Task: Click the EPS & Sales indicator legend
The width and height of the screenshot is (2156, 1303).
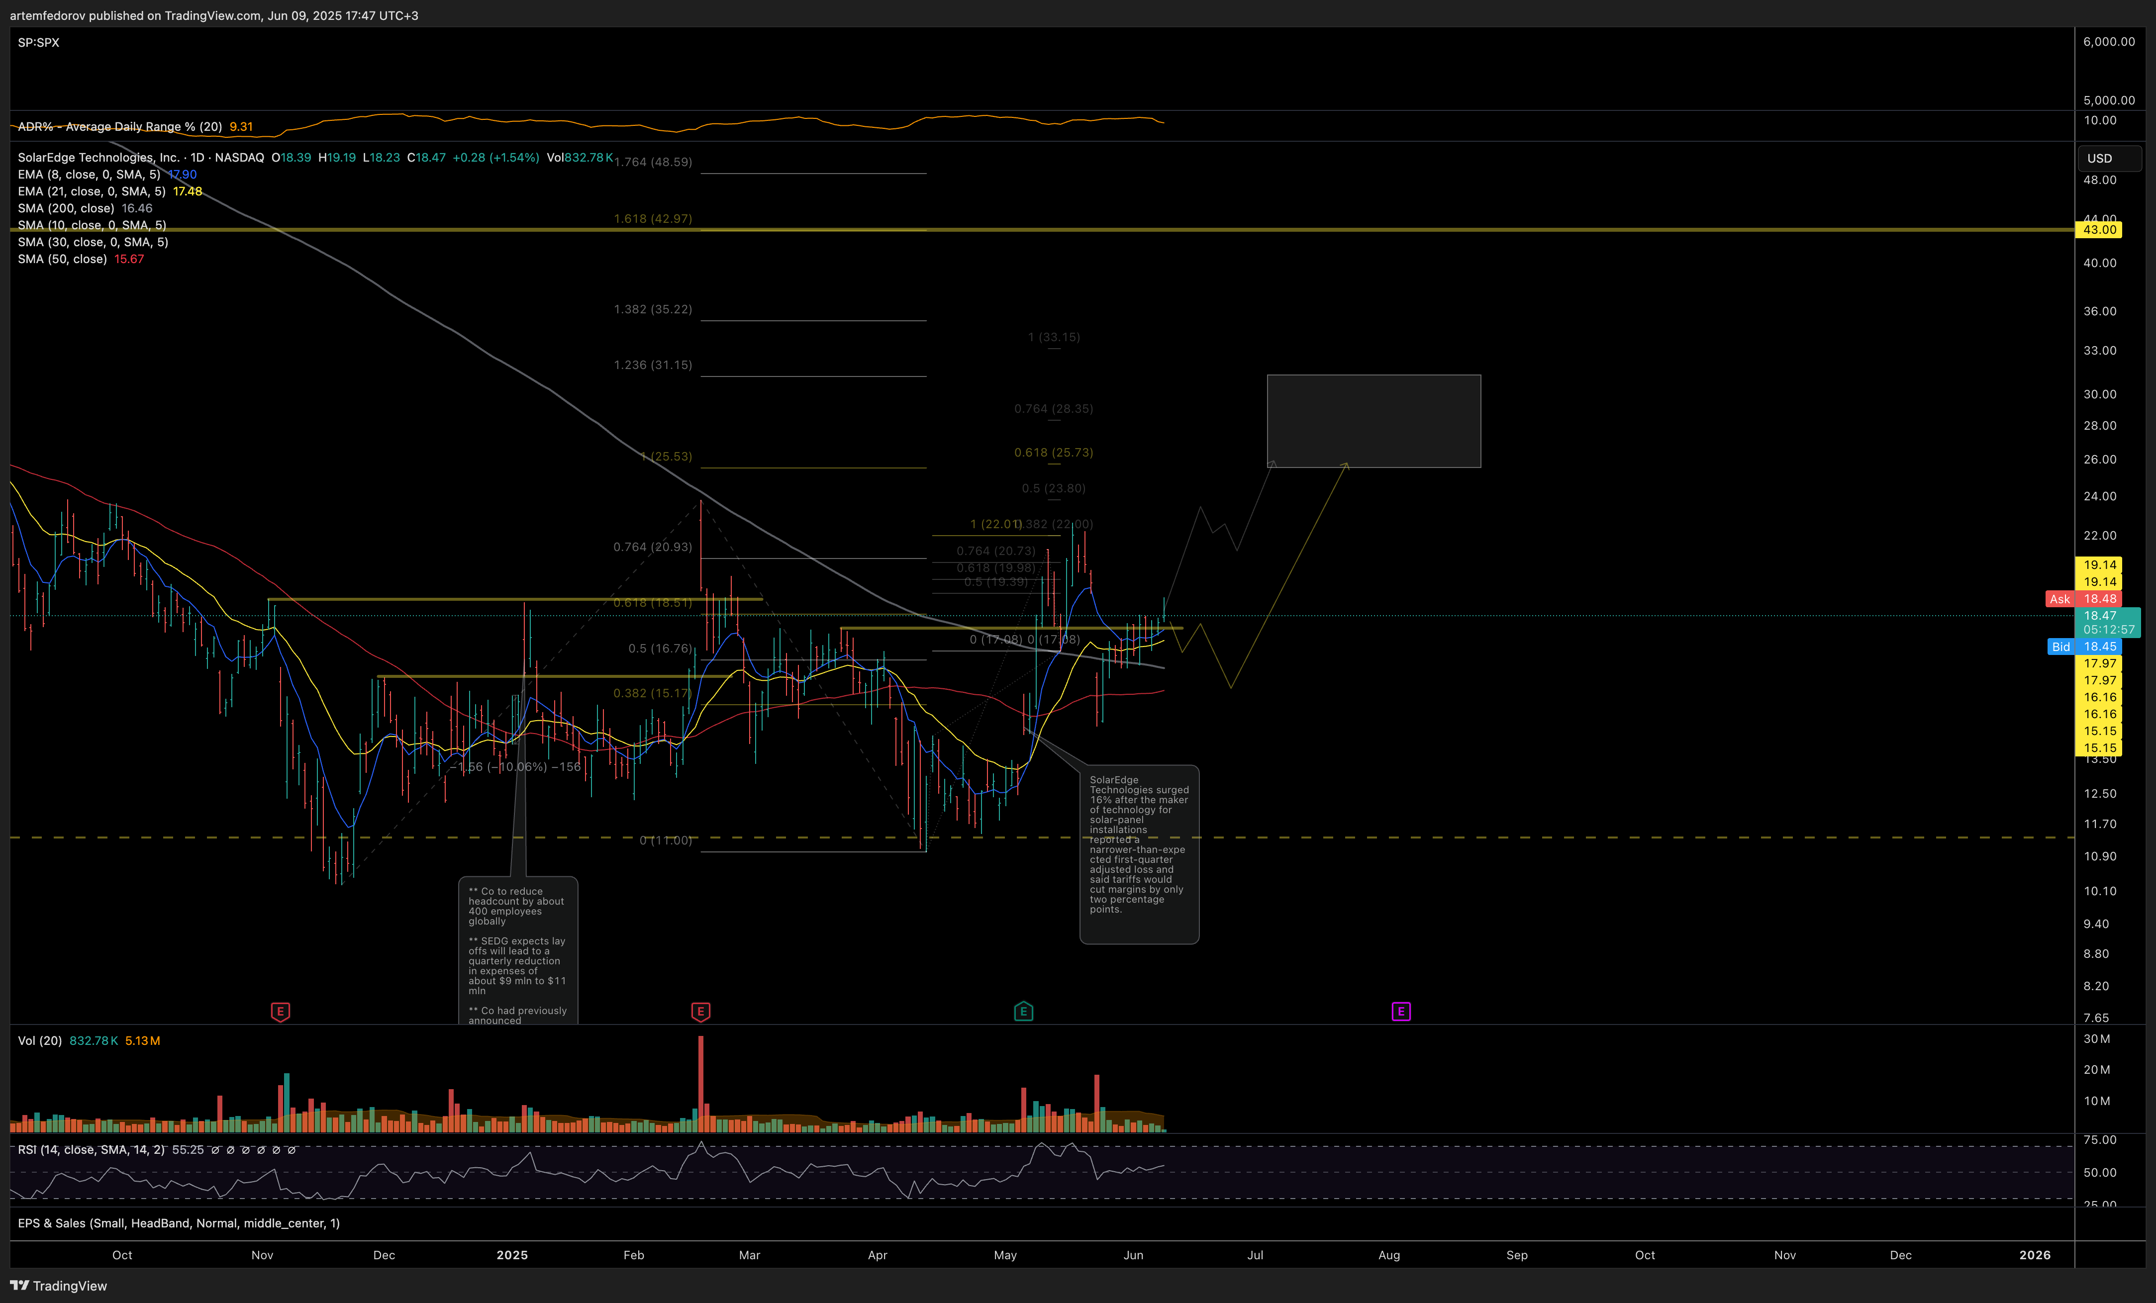Action: 179,1223
